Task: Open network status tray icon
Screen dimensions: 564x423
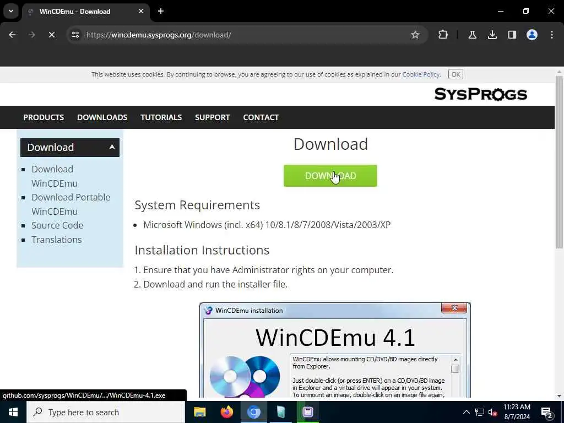Action: 480,412
